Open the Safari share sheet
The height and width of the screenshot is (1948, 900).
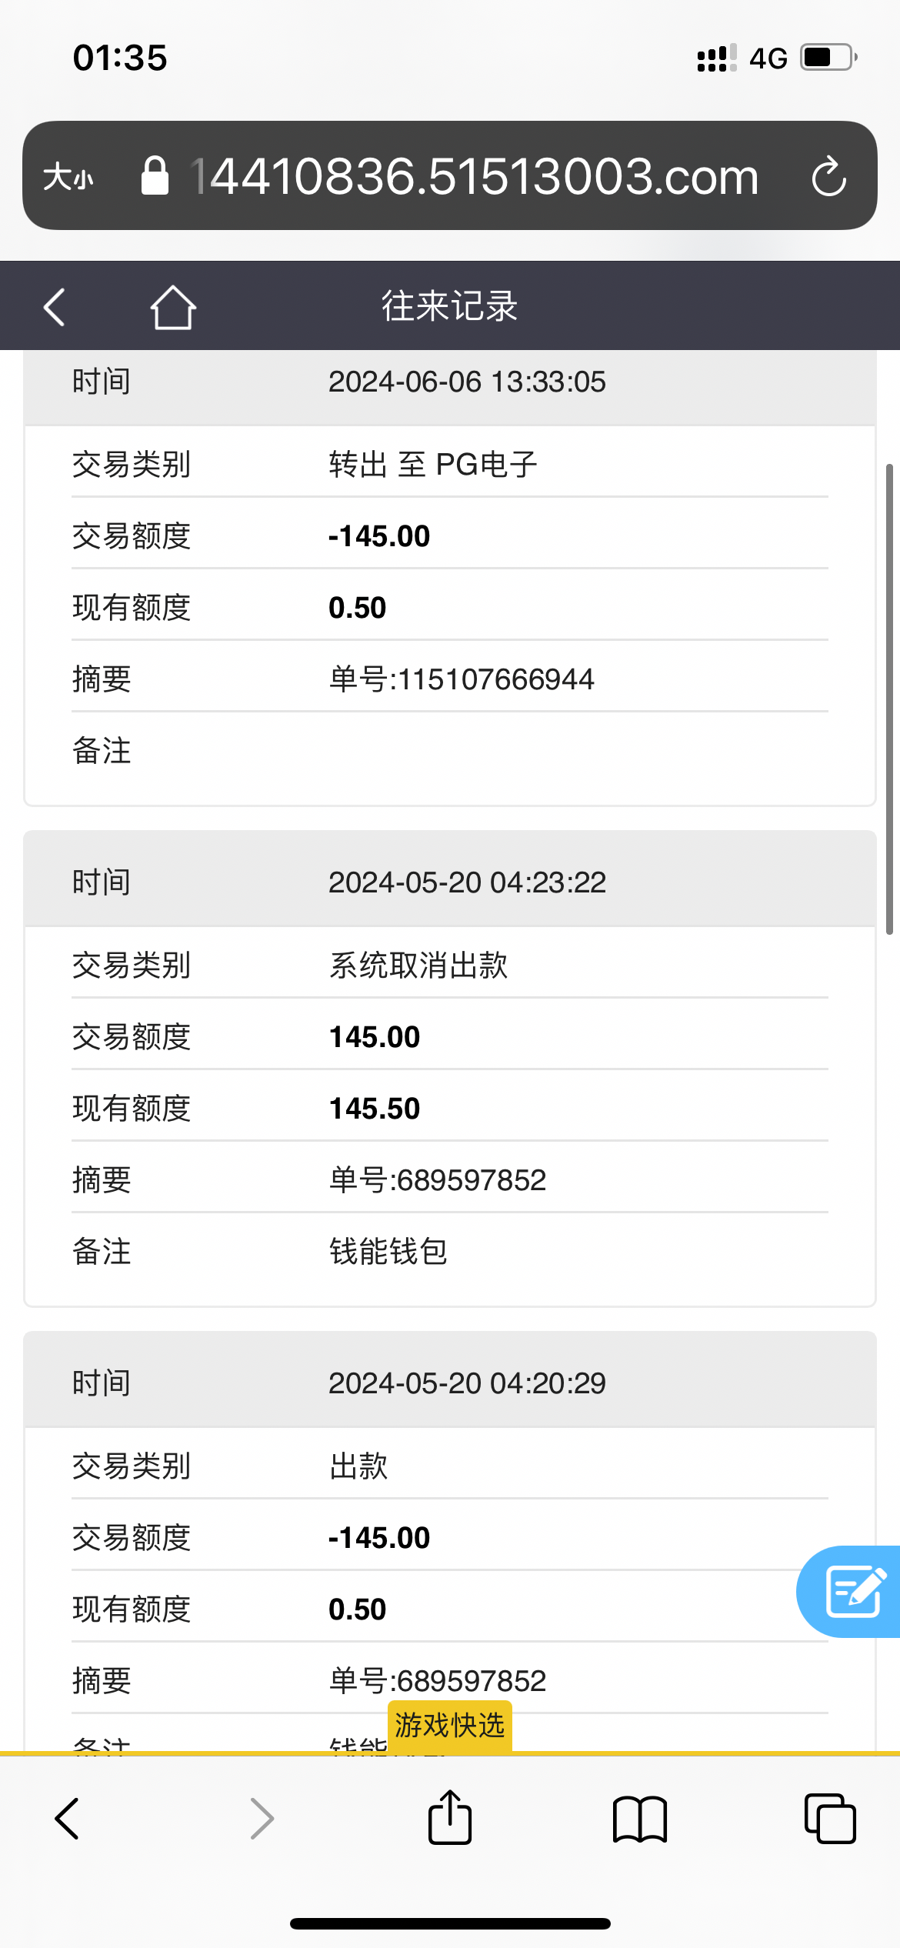click(x=450, y=1819)
